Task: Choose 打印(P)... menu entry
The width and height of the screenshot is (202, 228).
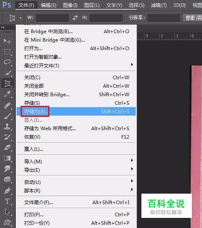Action: [x=76, y=215]
